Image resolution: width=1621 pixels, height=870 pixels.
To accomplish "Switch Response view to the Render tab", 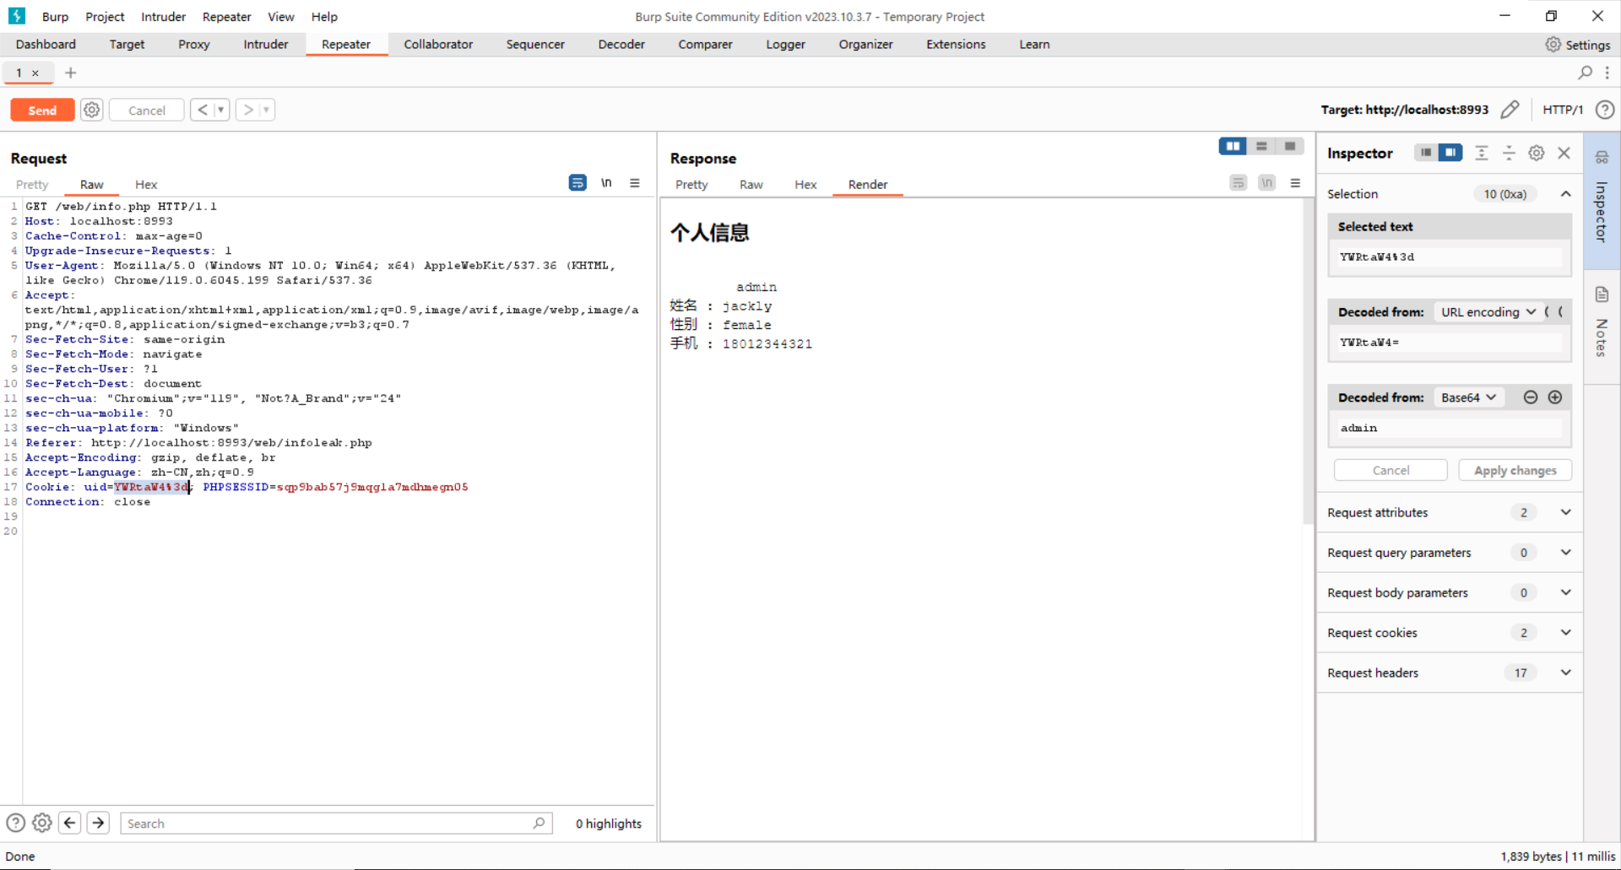I will coord(867,185).
